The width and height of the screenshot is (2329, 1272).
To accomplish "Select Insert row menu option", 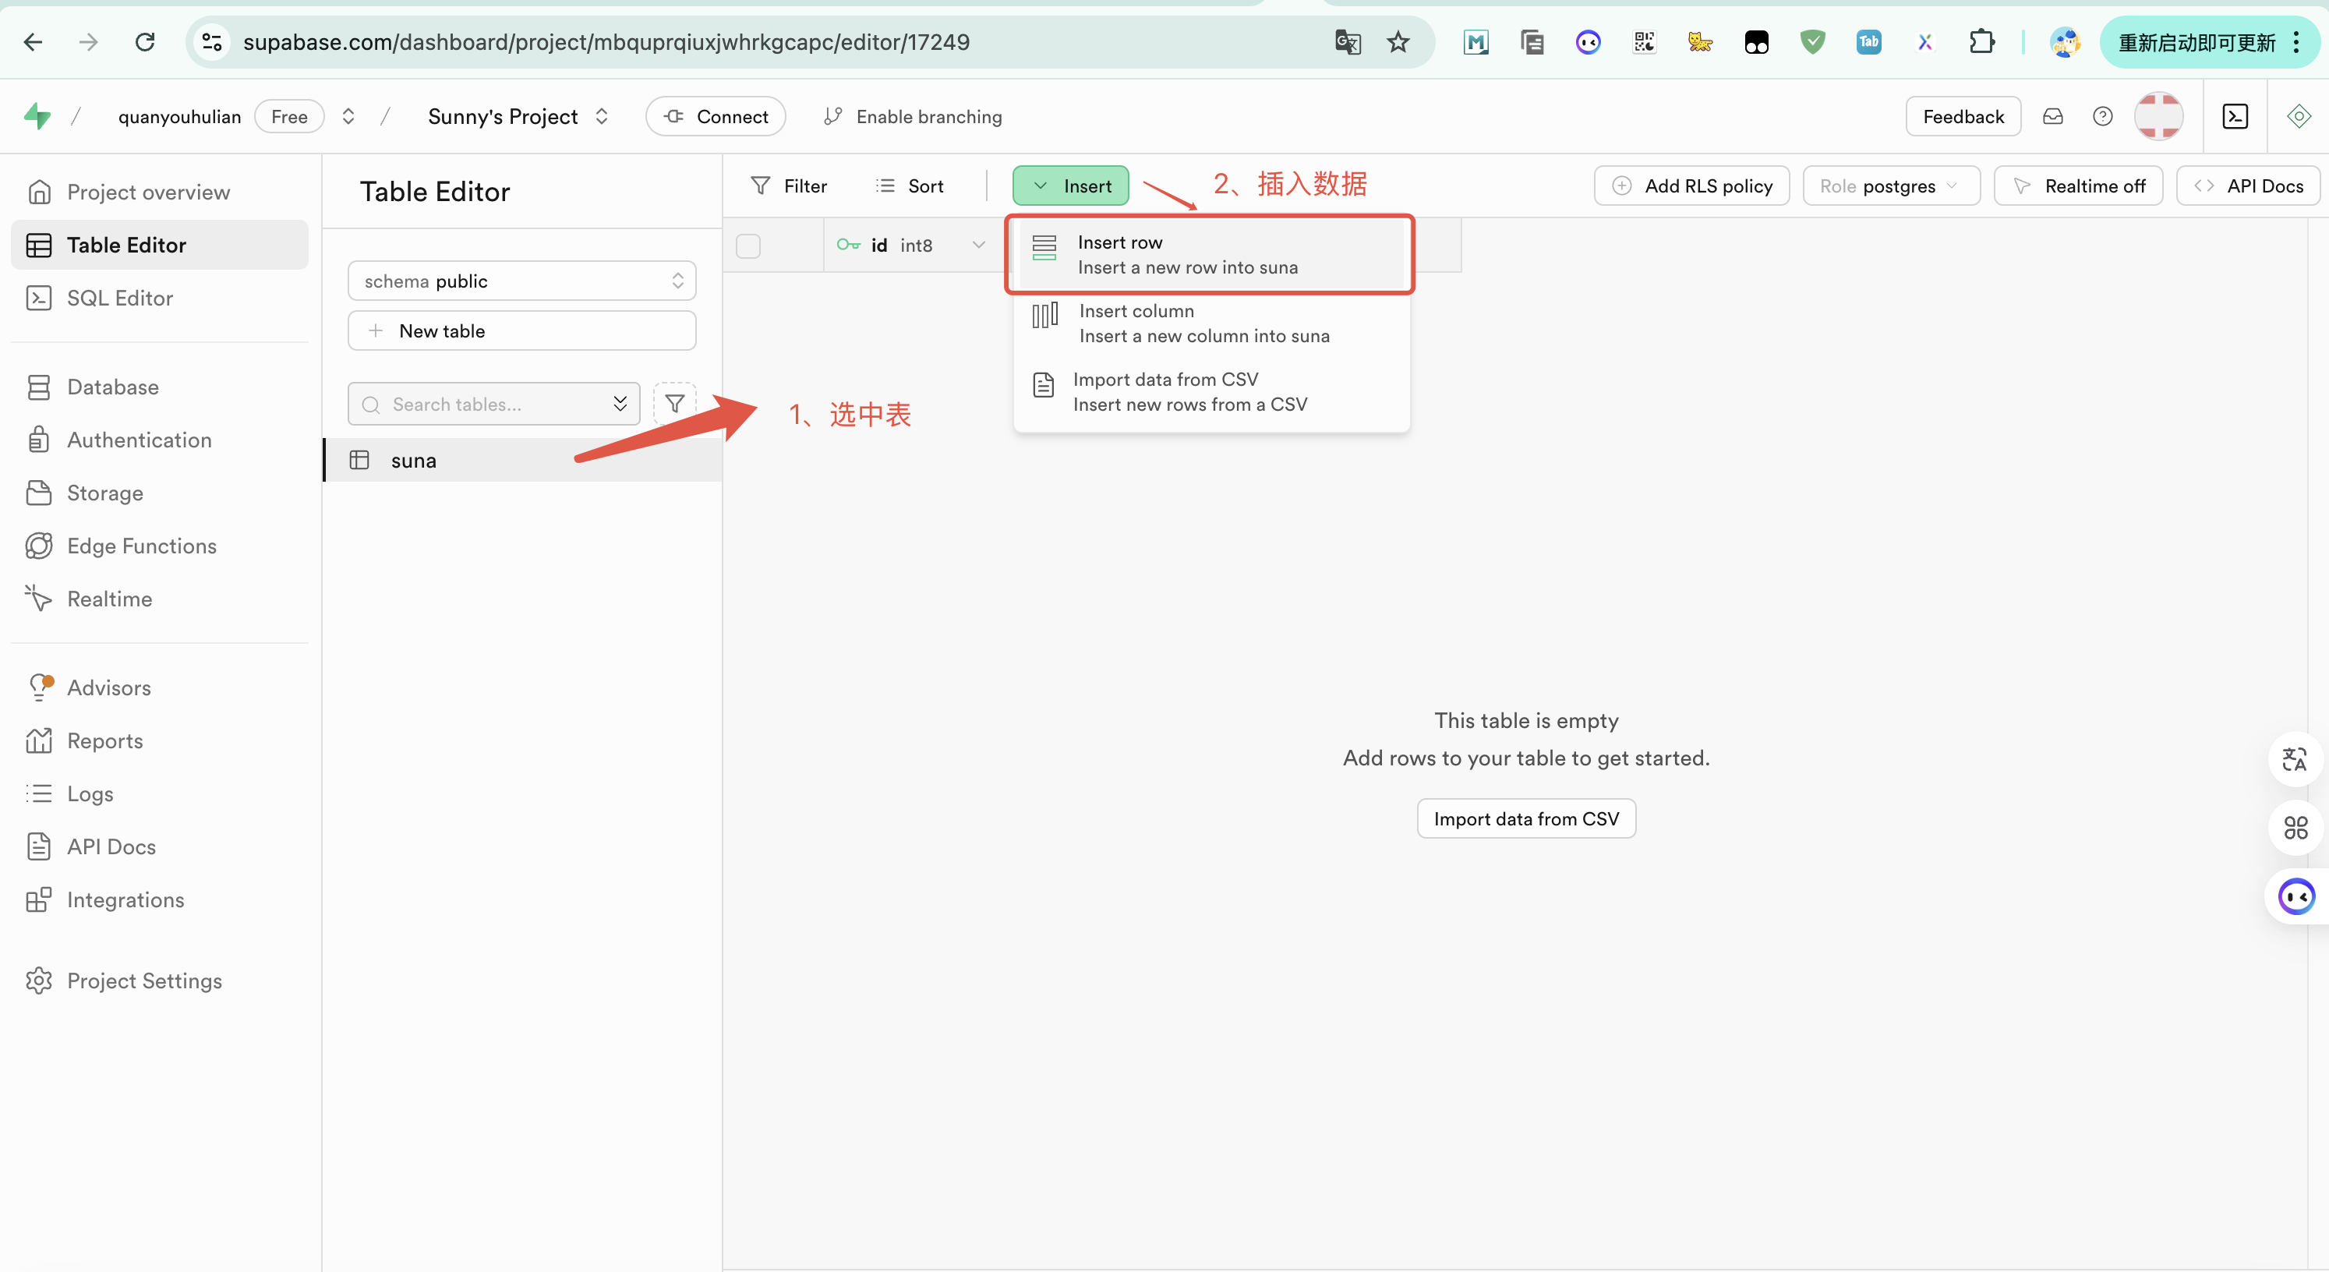I will click(x=1210, y=255).
